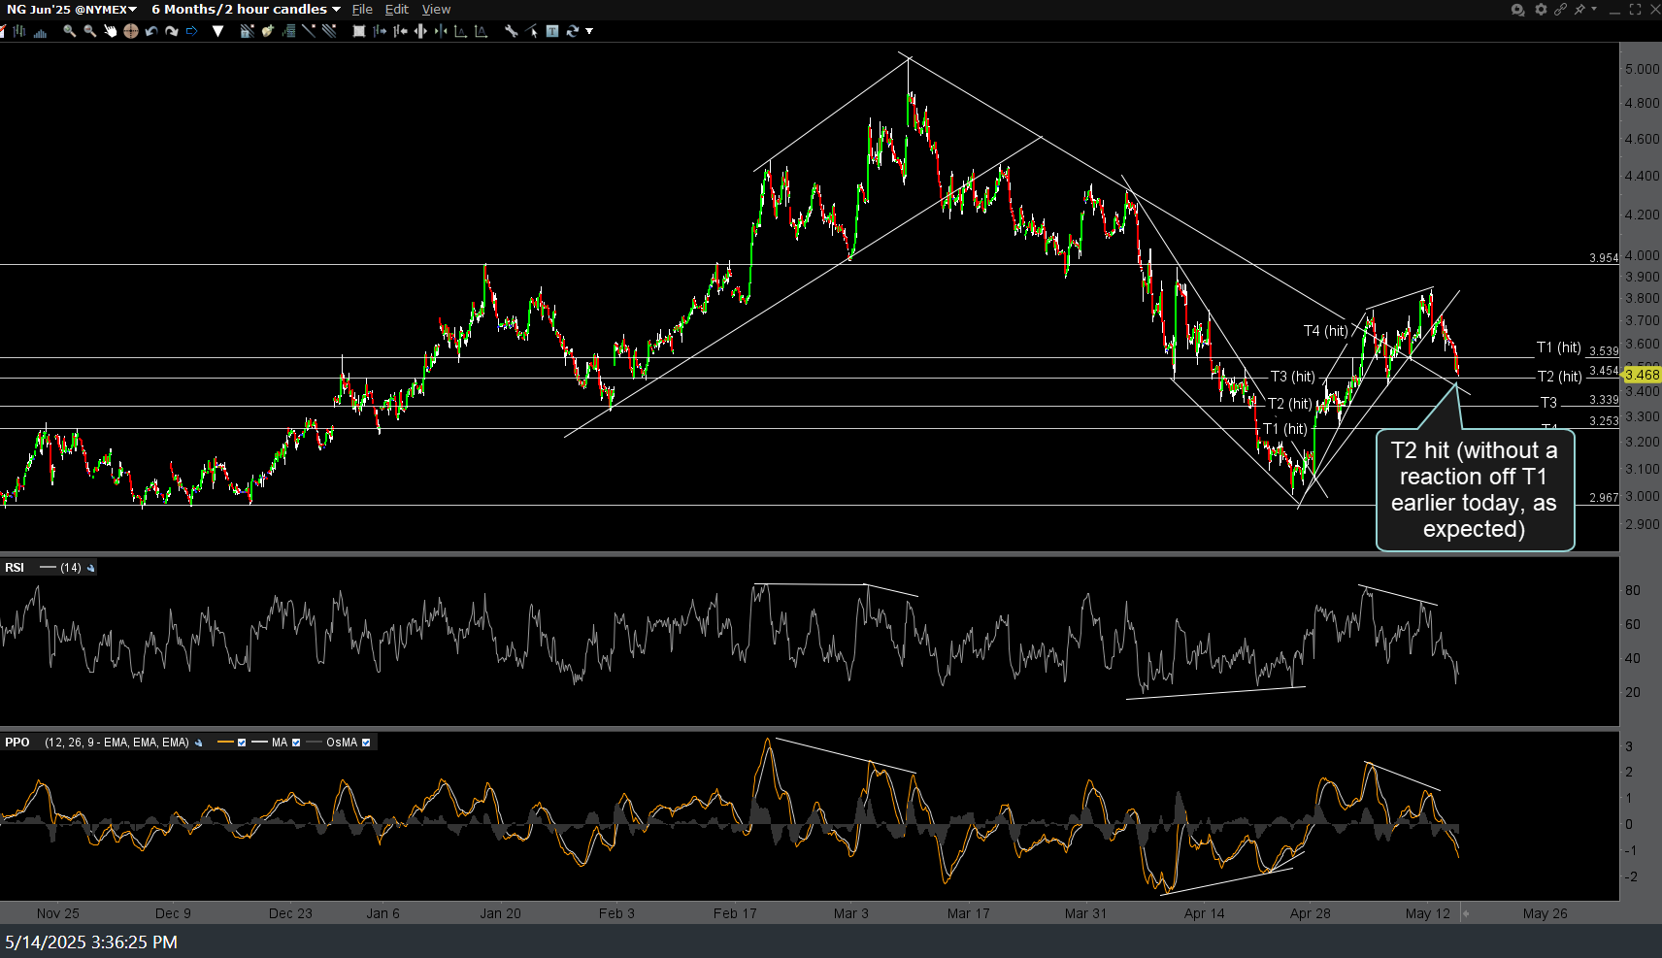The image size is (1662, 958).
Task: Click the T2 hit annotation callout
Action: (x=1474, y=490)
